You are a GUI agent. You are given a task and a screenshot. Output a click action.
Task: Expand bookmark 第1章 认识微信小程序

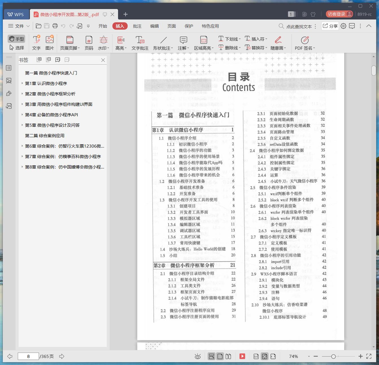click(x=22, y=83)
